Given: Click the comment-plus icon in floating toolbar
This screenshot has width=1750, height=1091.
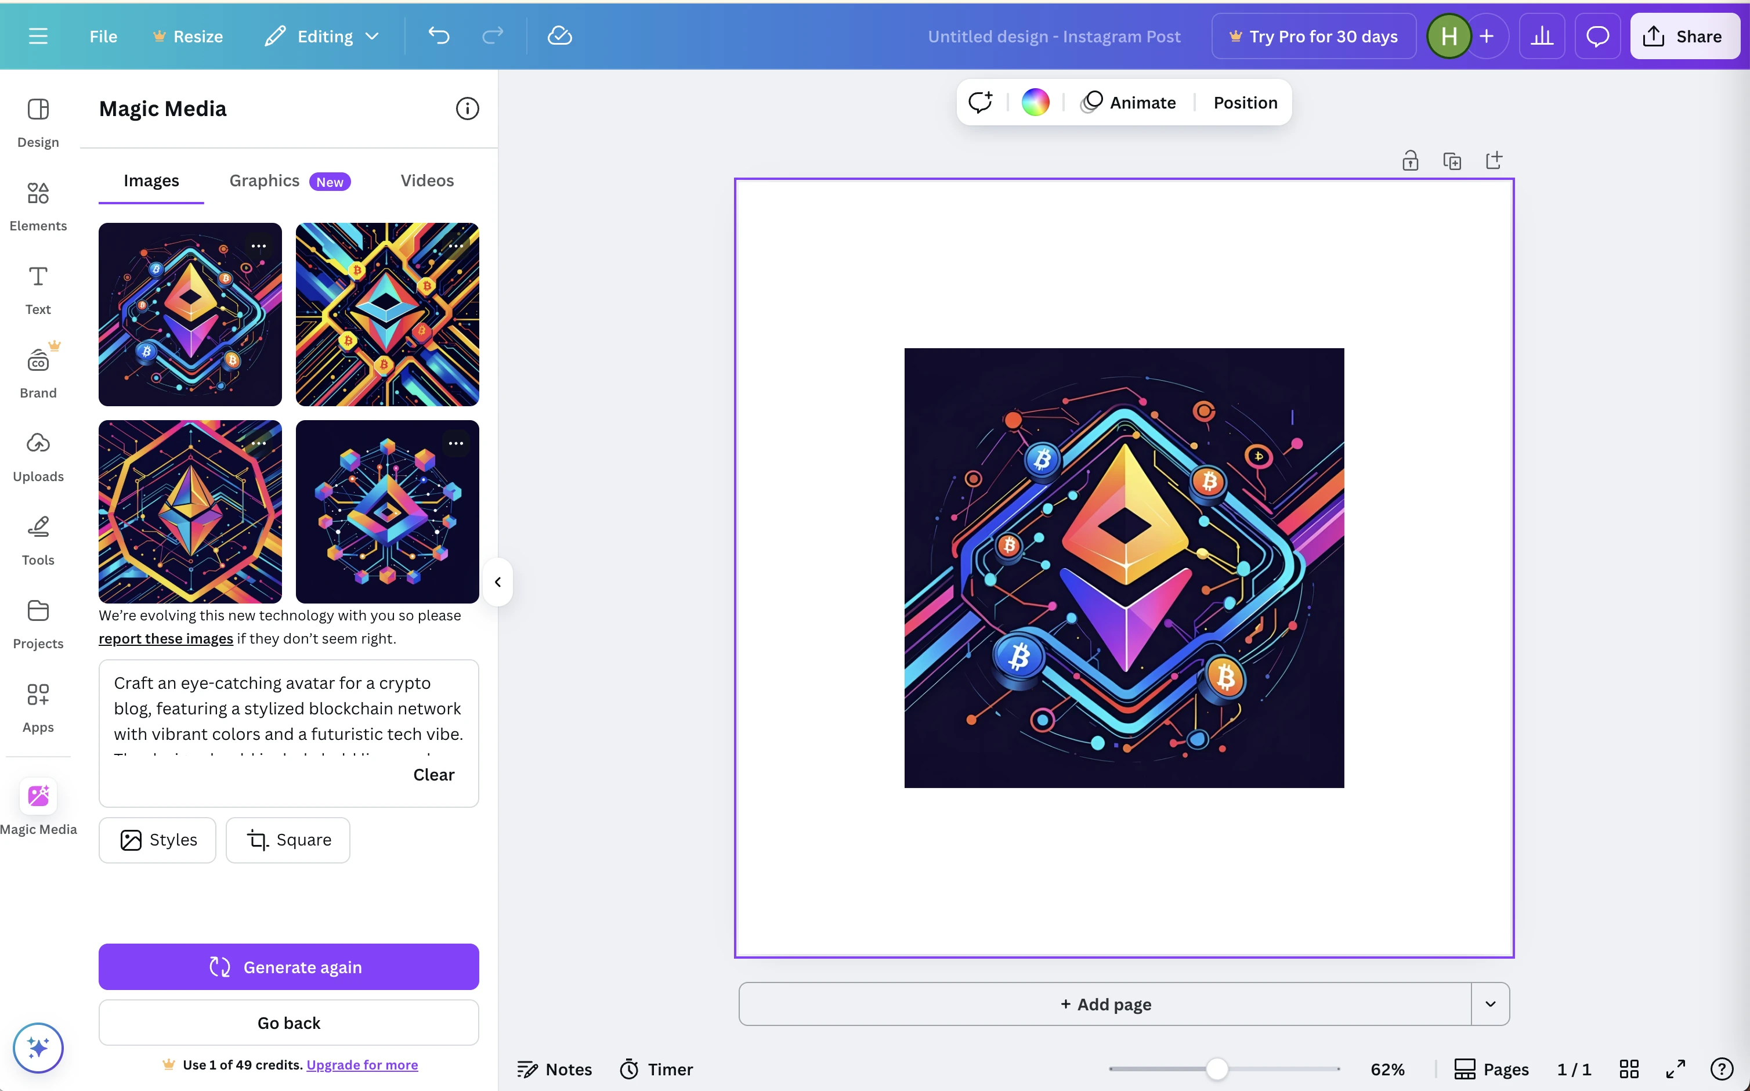Looking at the screenshot, I should 981,102.
